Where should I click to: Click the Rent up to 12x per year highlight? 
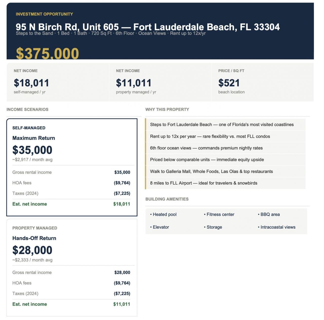point(210,136)
